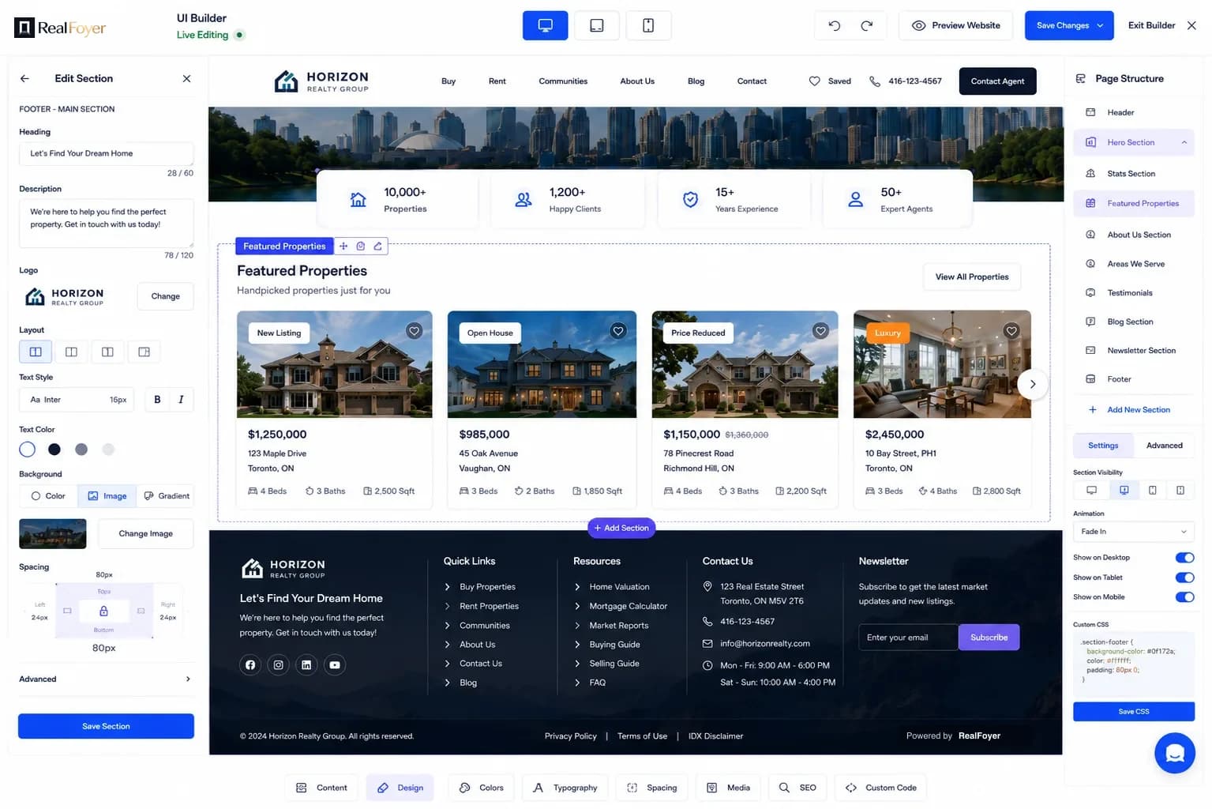Open the Colors tab
This screenshot has width=1212, height=809.
coord(481,788)
